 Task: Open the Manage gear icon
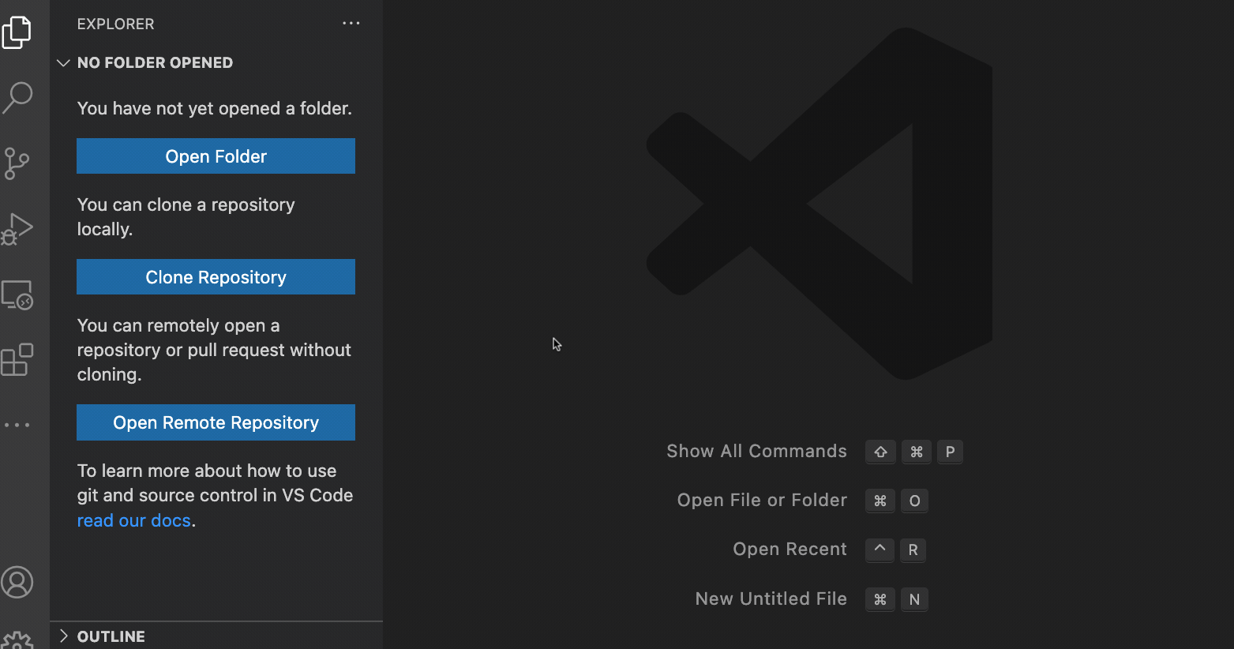[x=17, y=641]
